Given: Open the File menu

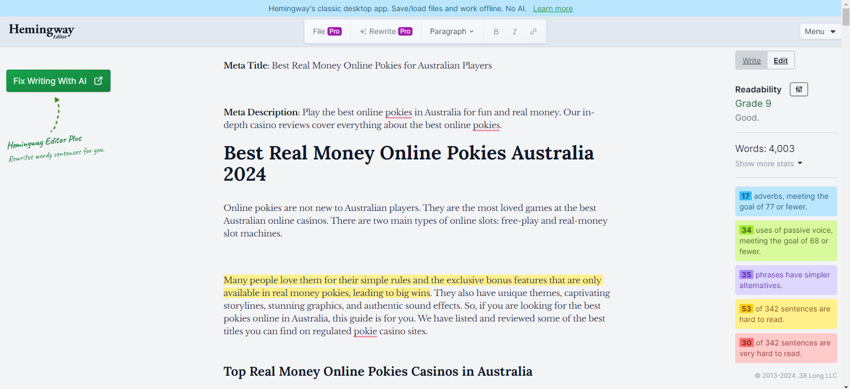Looking at the screenshot, I should click(319, 31).
